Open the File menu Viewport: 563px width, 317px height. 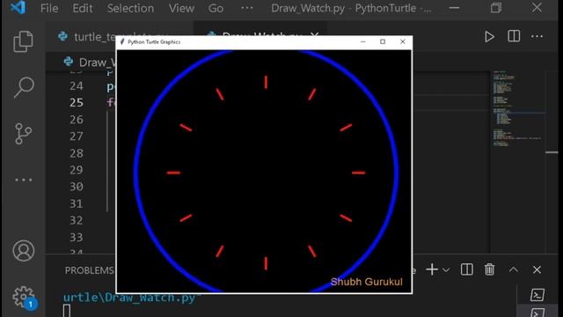tap(49, 8)
